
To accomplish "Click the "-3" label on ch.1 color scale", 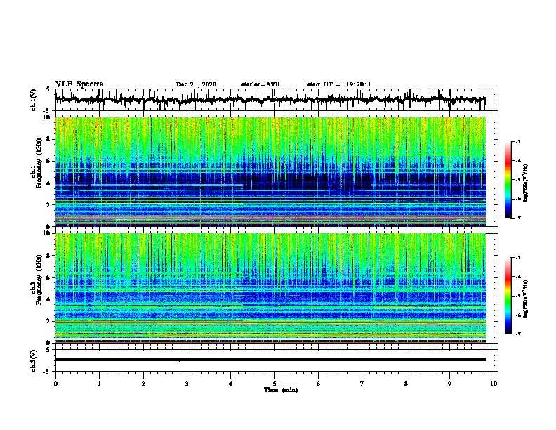I will pos(518,141).
